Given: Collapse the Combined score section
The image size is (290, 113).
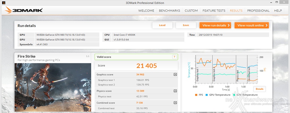Looking at the screenshot, I should [175, 103].
